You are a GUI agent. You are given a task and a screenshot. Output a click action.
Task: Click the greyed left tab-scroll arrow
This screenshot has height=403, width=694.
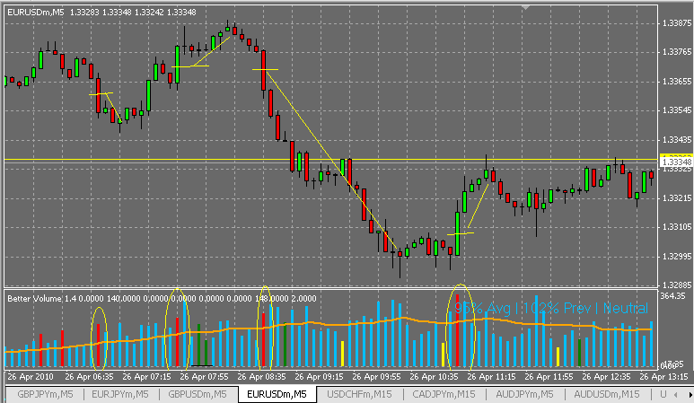coord(675,394)
